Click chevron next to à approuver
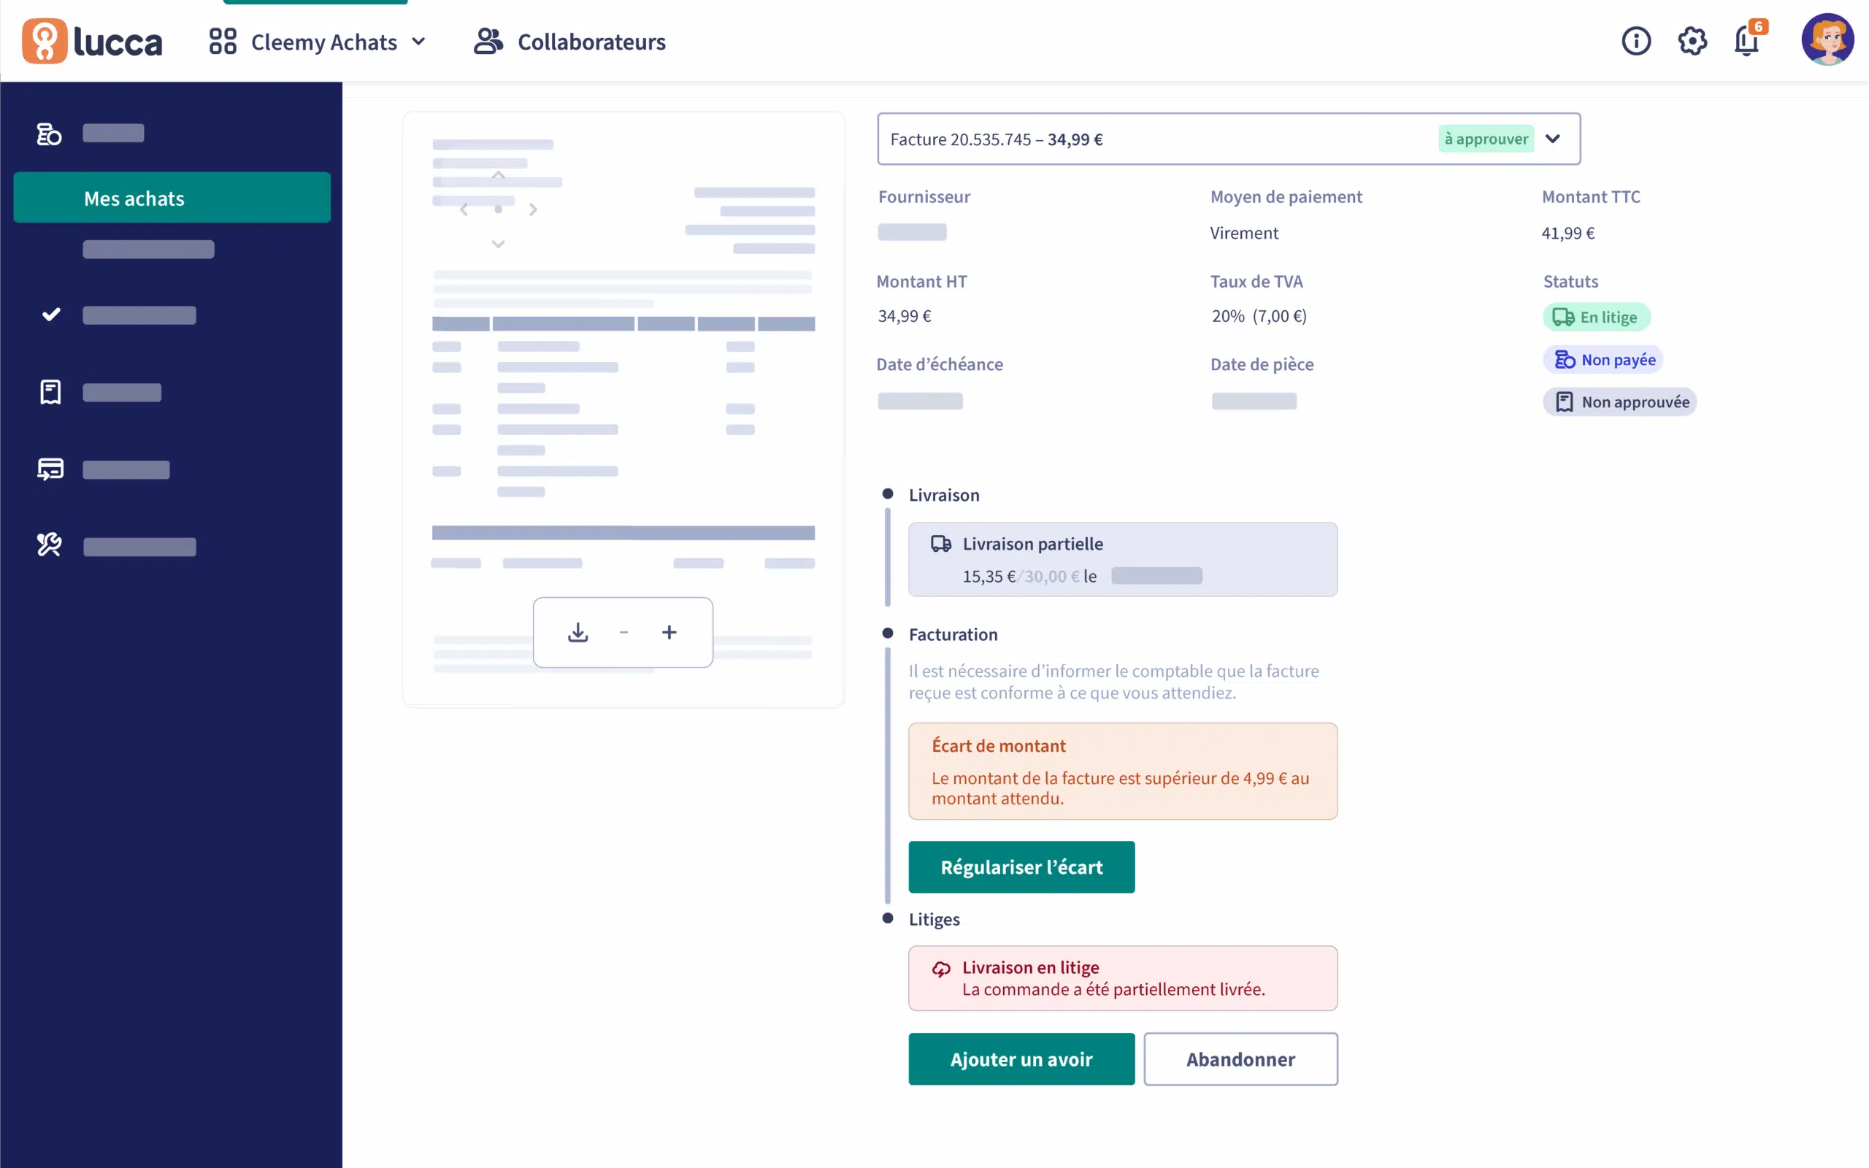This screenshot has width=1869, height=1168. [x=1552, y=139]
